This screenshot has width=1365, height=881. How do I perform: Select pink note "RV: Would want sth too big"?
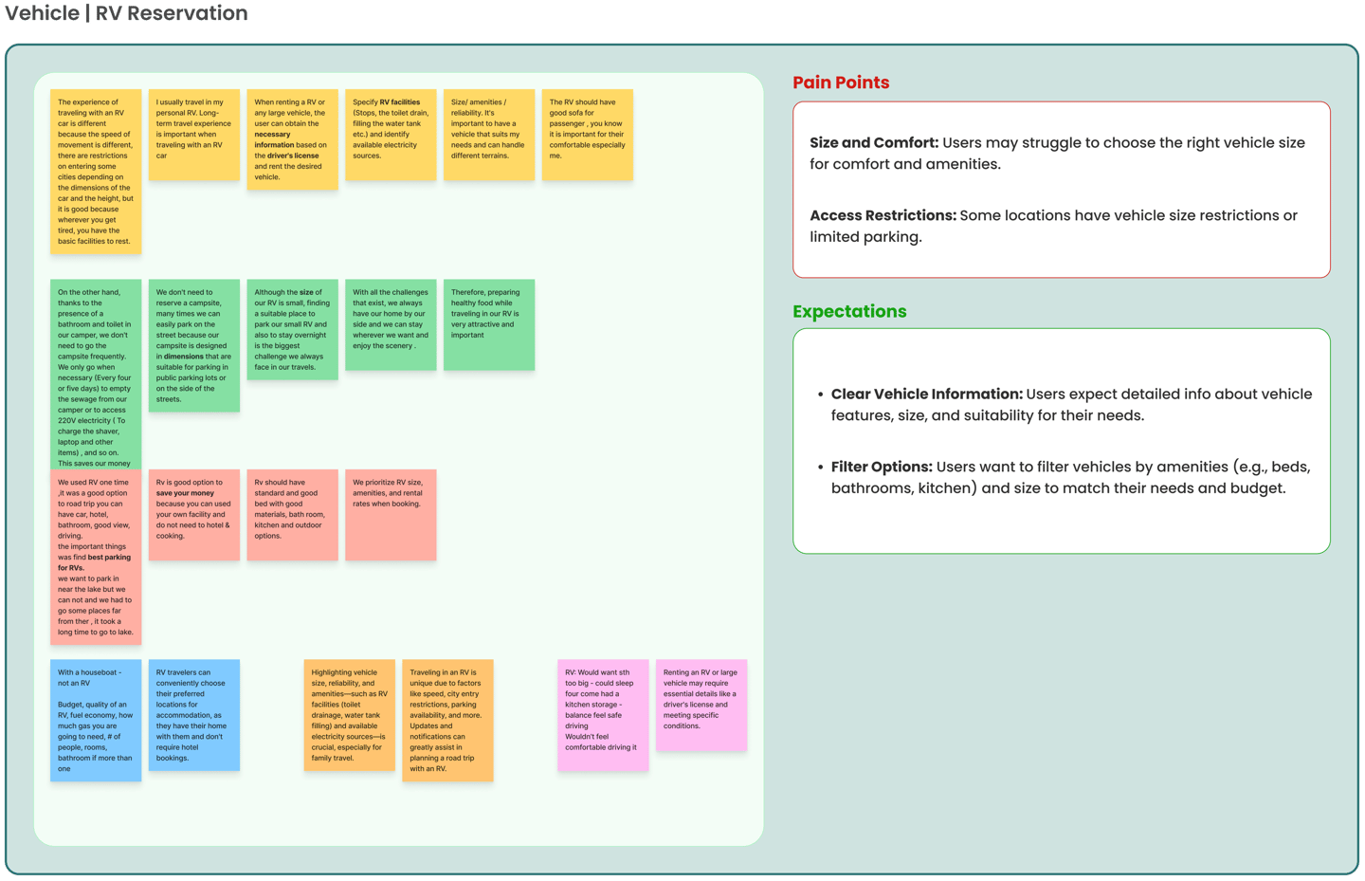tap(603, 715)
